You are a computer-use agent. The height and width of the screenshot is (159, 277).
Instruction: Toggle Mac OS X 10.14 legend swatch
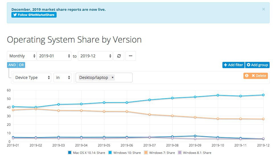[x=70, y=153]
